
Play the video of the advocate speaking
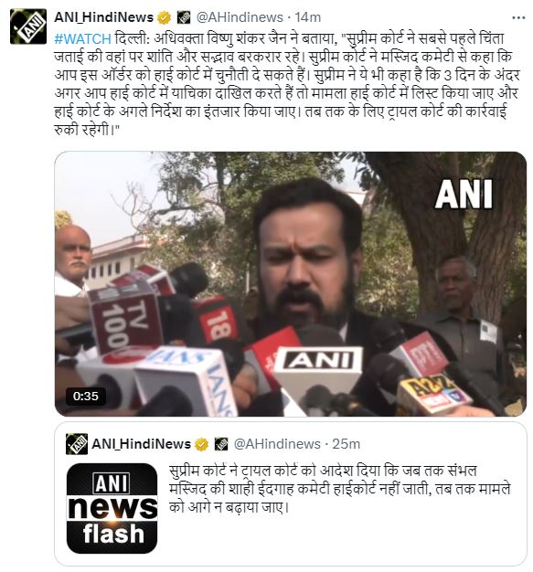(x=291, y=284)
